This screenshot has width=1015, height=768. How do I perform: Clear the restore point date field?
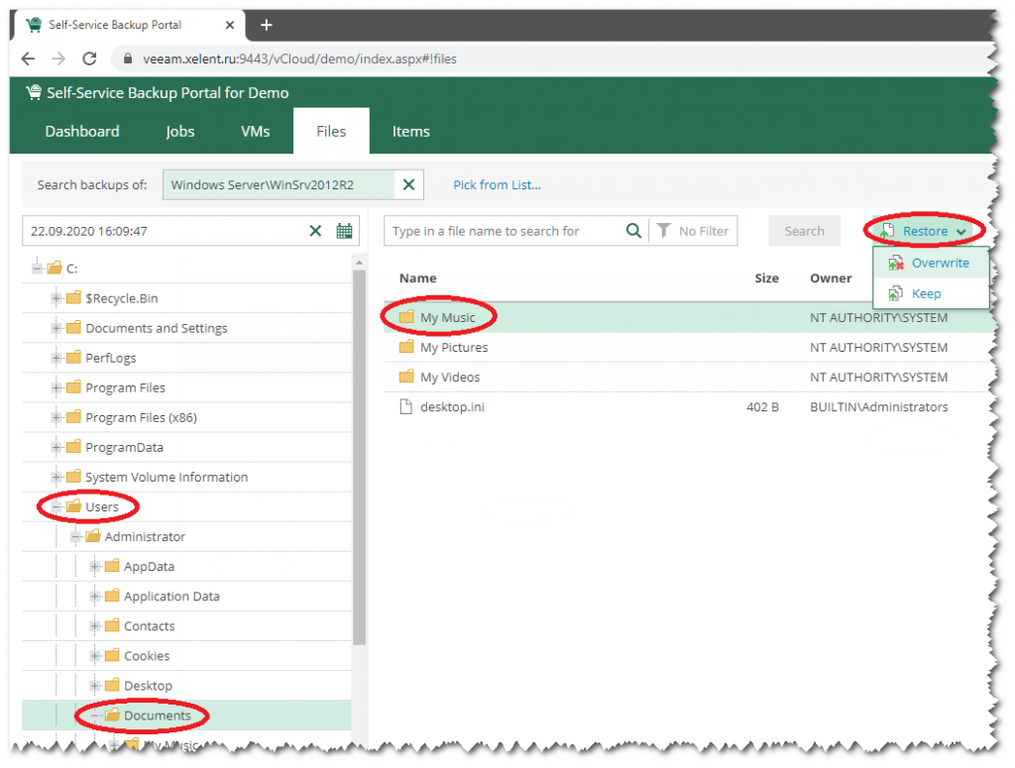pos(315,231)
